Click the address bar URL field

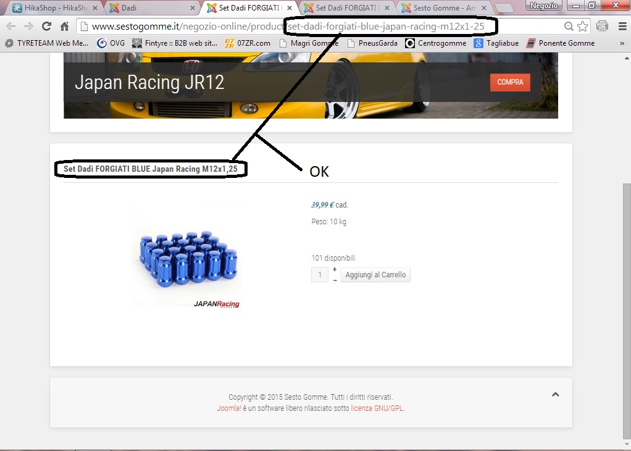click(x=320, y=27)
